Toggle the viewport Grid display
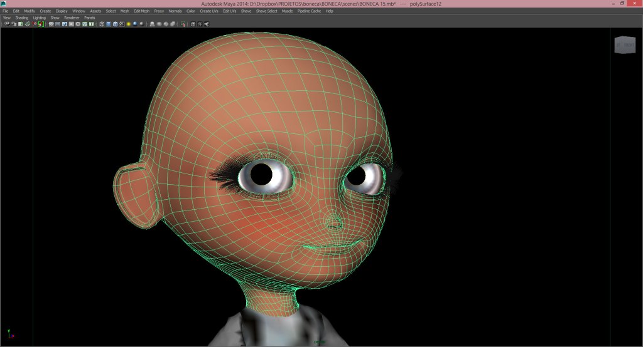Screen dimensions: 643x347 tap(51, 24)
